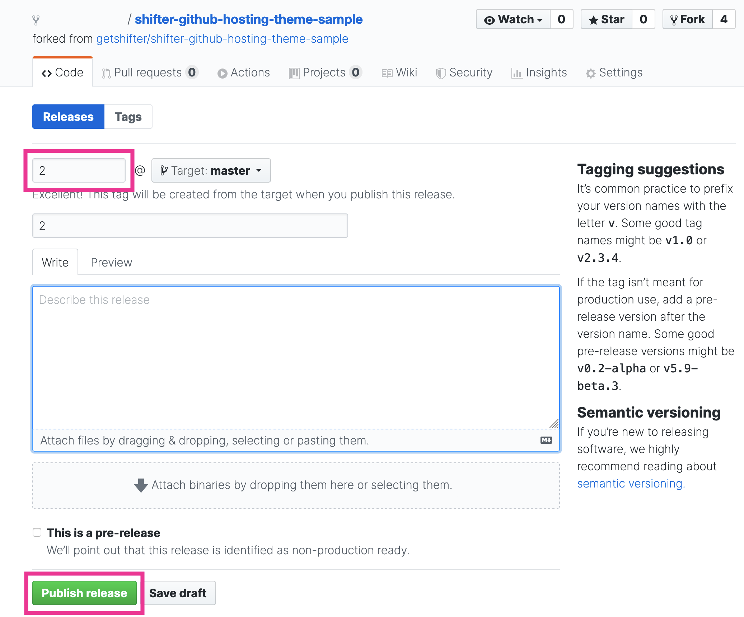744x617 pixels.
Task: Click the Pull requests counter badge
Action: point(192,72)
